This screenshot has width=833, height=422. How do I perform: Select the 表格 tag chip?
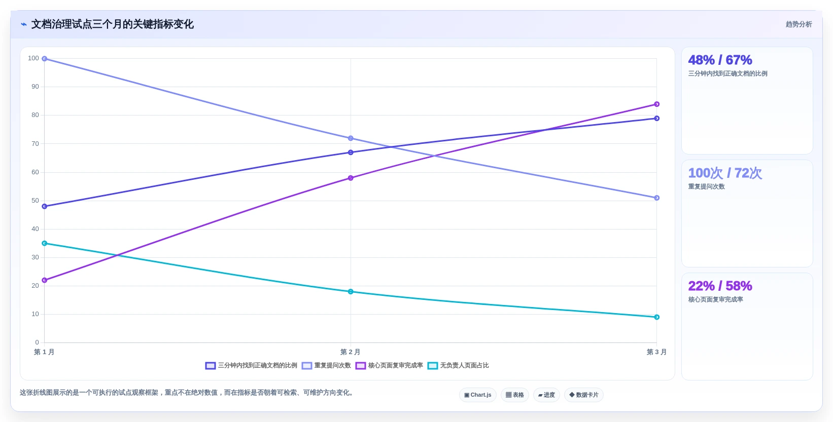515,395
